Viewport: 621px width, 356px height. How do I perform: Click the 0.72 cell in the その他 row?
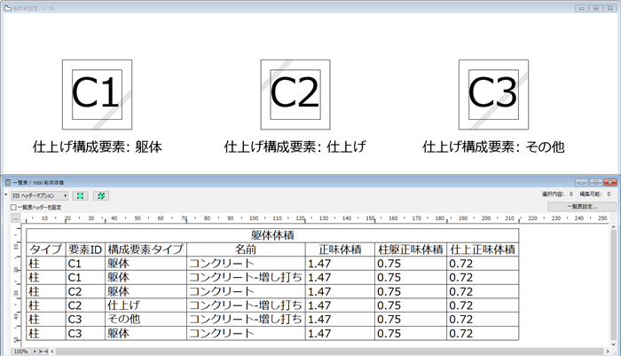483,319
